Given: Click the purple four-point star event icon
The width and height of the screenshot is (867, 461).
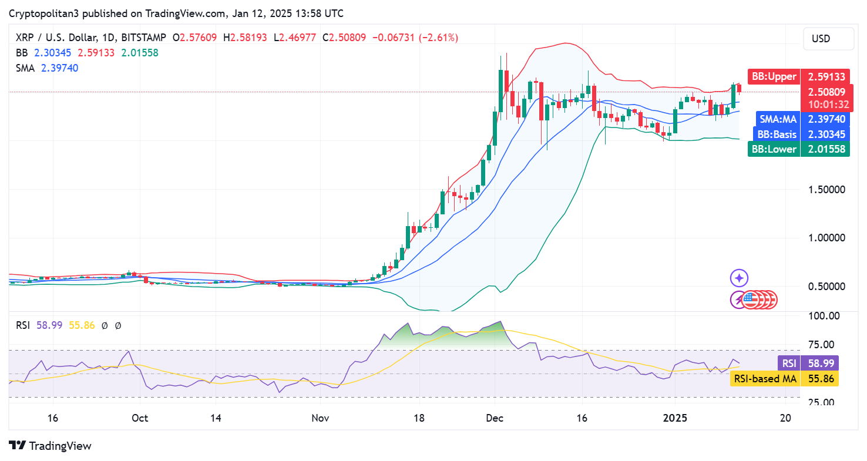Looking at the screenshot, I should 738,278.
